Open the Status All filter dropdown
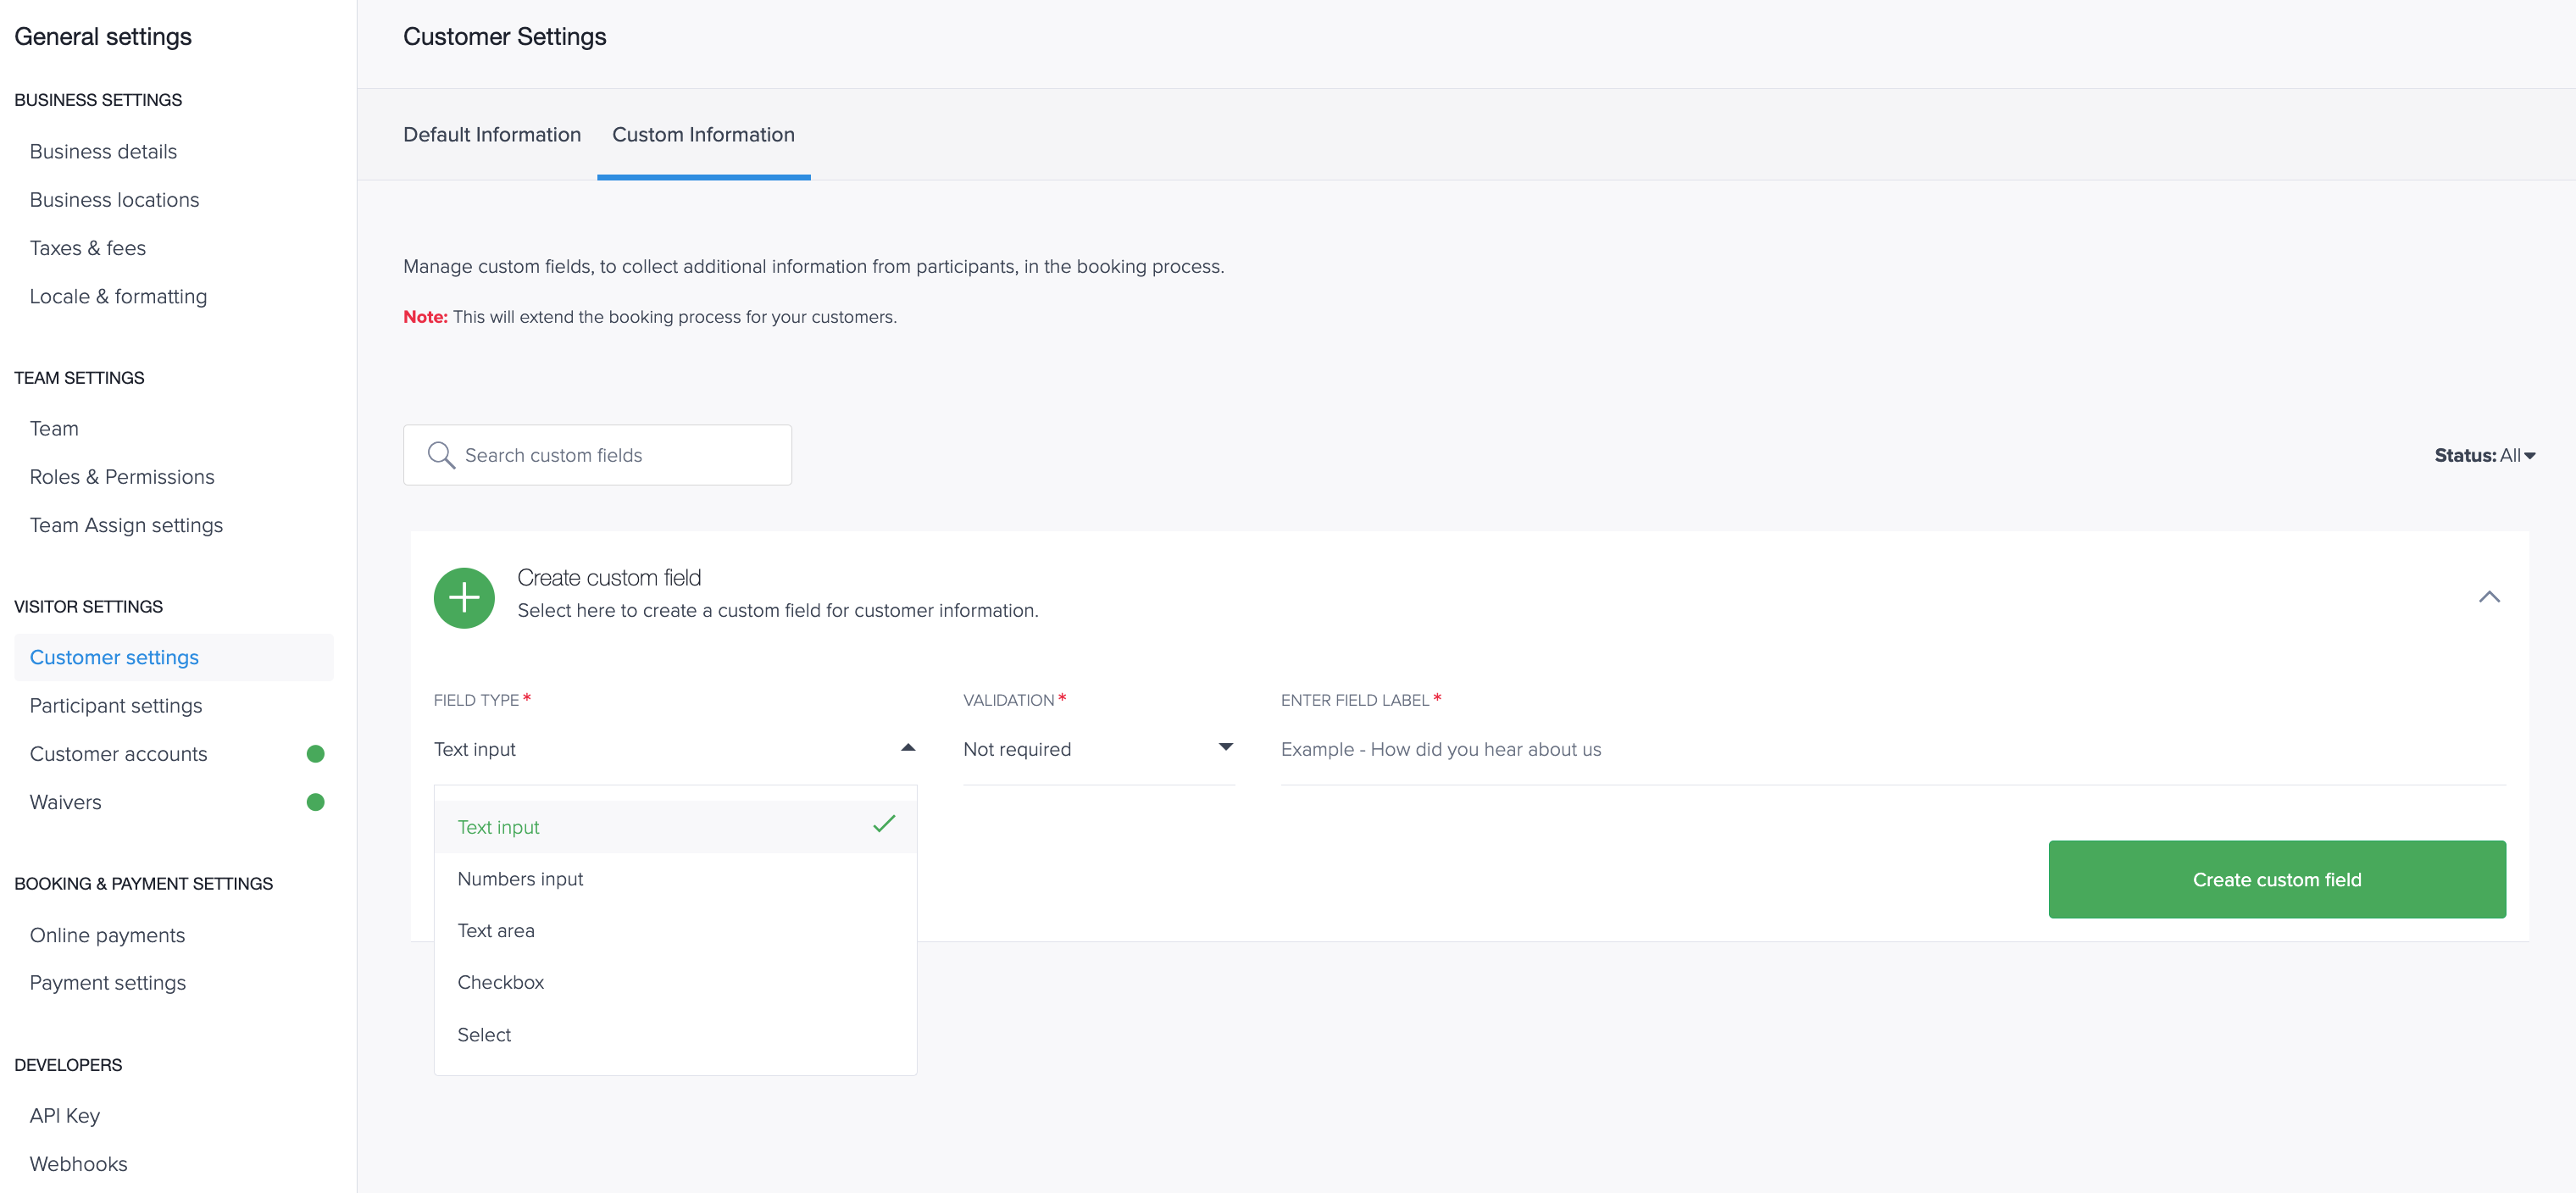 (2484, 455)
